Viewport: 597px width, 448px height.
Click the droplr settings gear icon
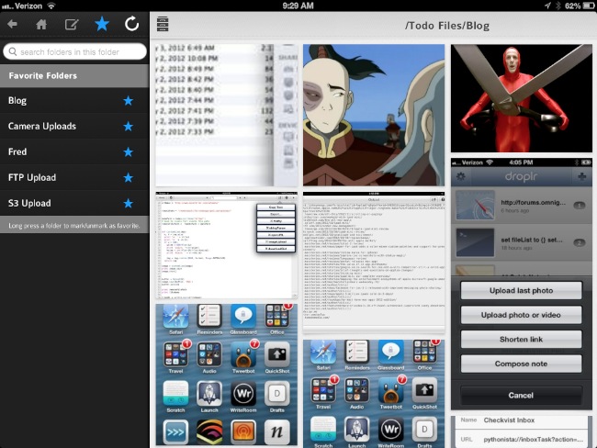point(461,176)
